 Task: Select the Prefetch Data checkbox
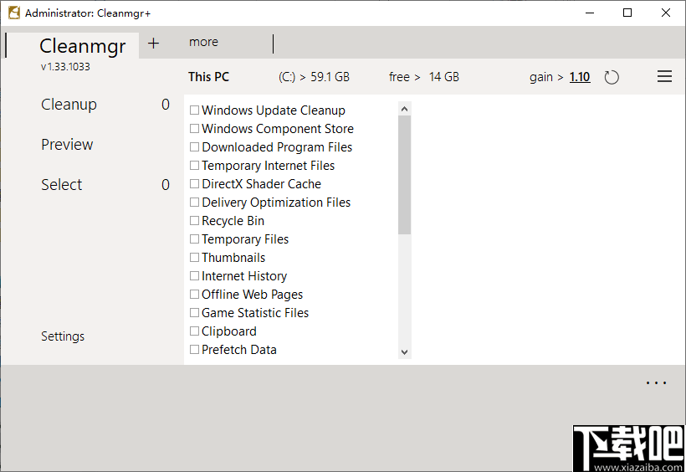pyautogui.click(x=194, y=349)
